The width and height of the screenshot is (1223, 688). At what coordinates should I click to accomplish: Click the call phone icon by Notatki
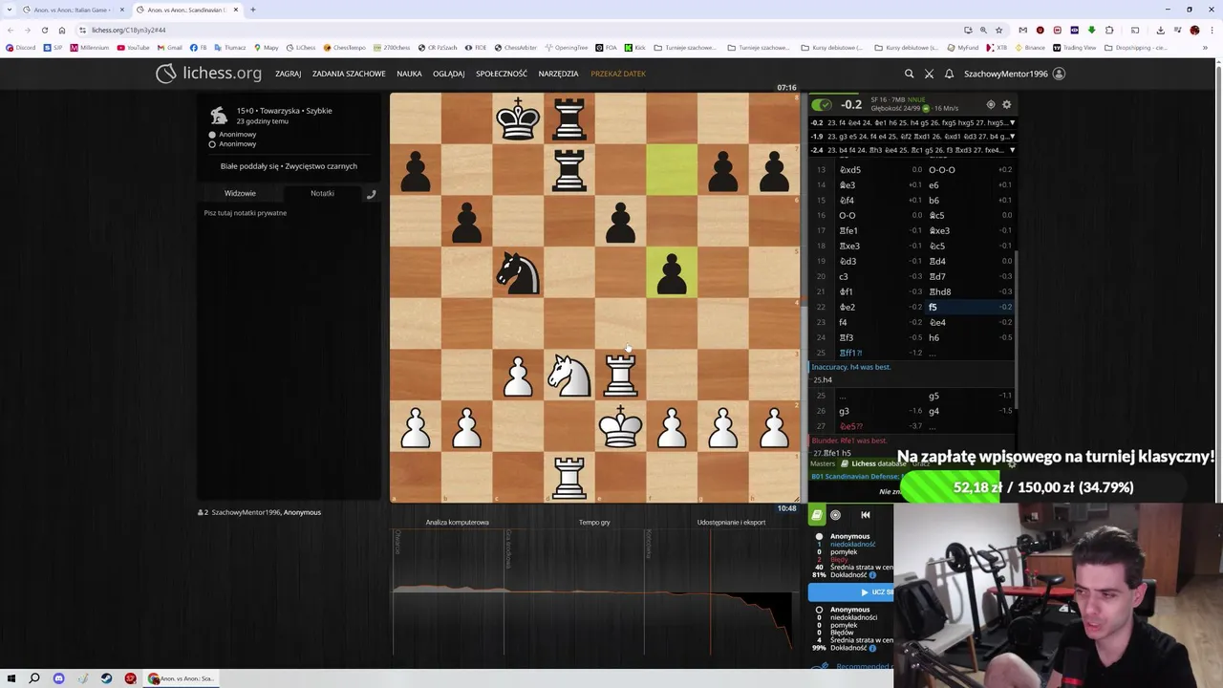pos(372,194)
